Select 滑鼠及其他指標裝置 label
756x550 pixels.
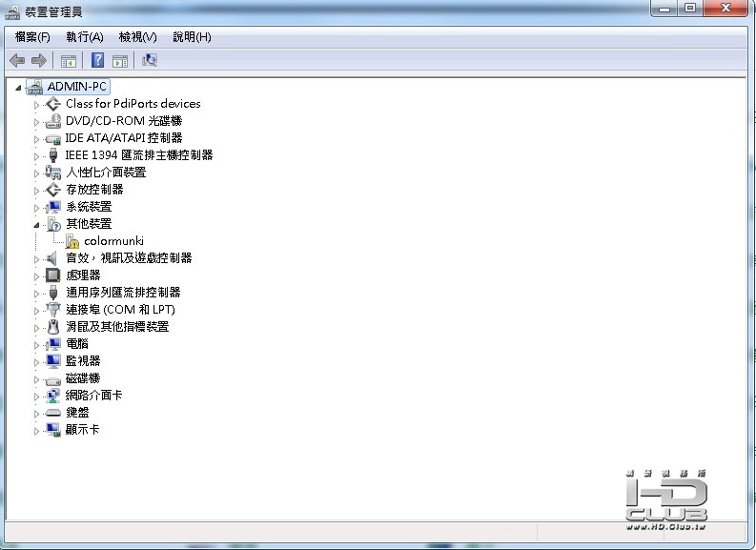coord(117,327)
